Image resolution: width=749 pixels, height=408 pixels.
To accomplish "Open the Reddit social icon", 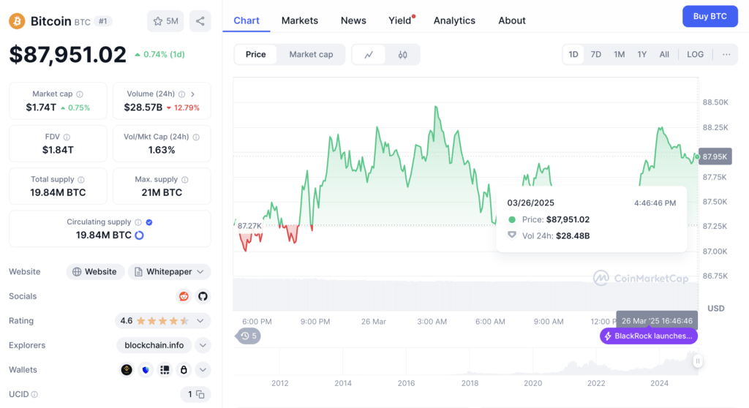I will pyautogui.click(x=184, y=296).
